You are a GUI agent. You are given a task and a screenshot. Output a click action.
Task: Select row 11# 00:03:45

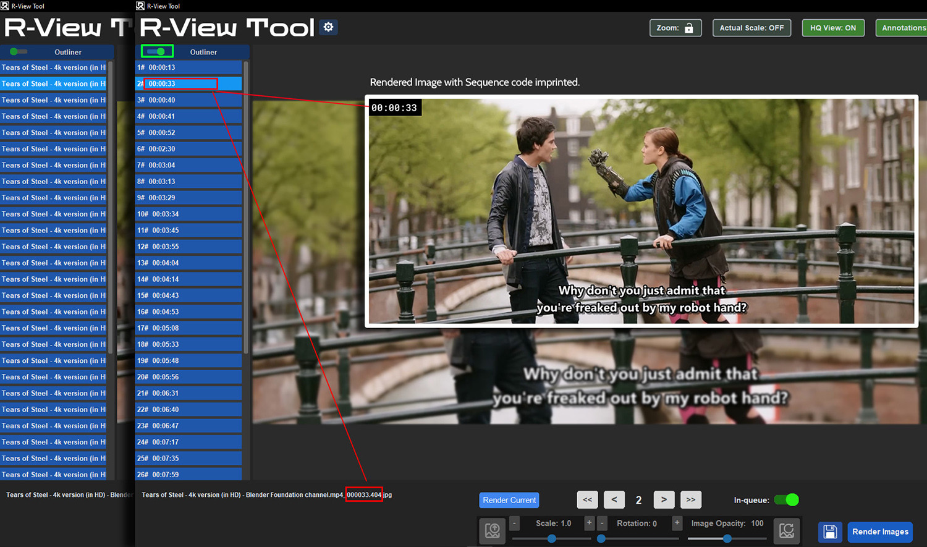click(188, 230)
